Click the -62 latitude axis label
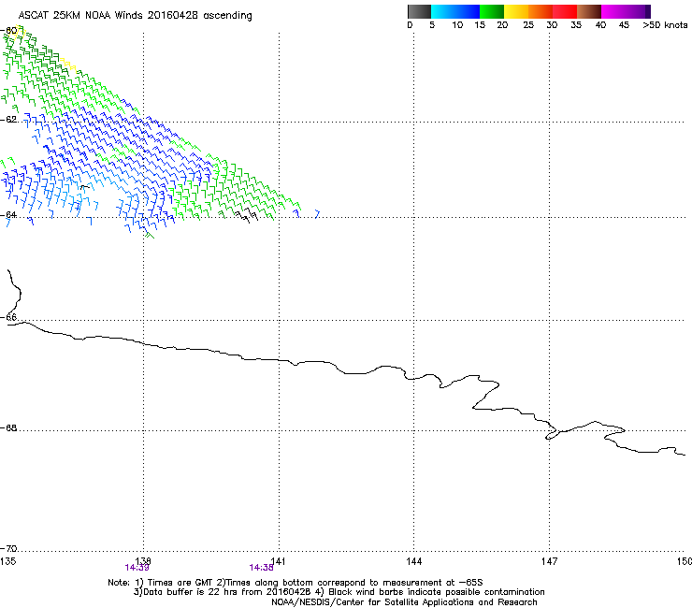 point(8,120)
